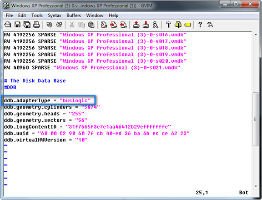This screenshot has height=200, width=262.
Task: Open Find and Replace tool
Action: pyautogui.click(x=104, y=25)
